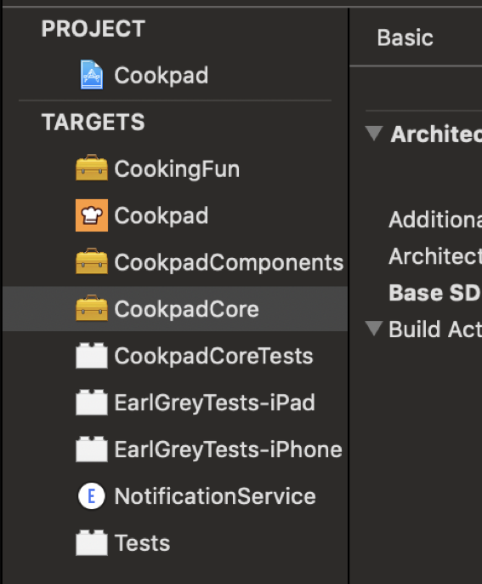
Task: Click the NotificationService extension icon
Action: [x=92, y=495]
